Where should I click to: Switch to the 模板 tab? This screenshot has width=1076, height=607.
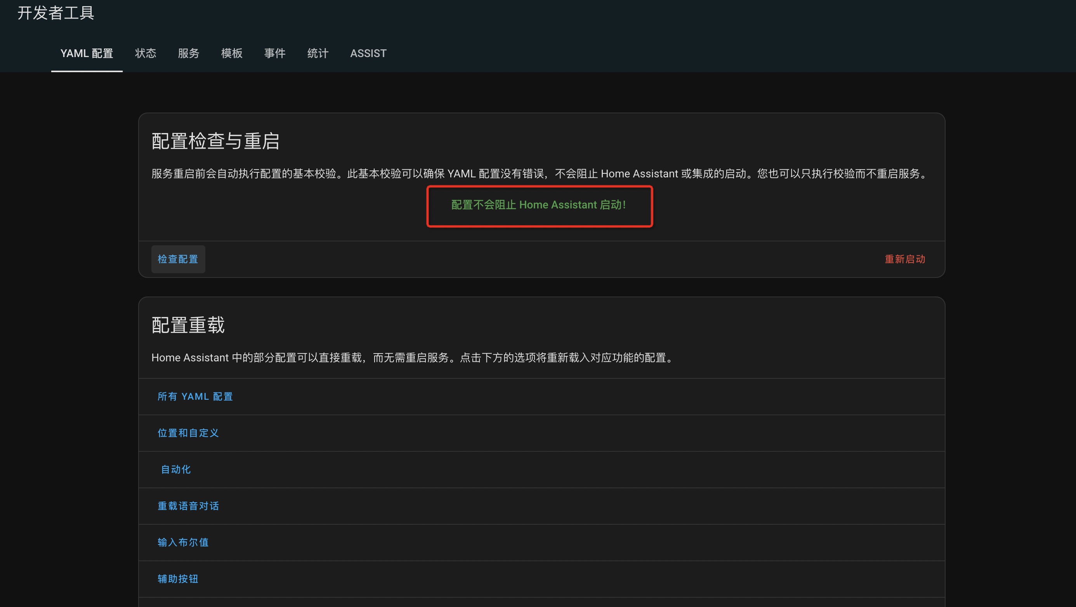tap(231, 54)
